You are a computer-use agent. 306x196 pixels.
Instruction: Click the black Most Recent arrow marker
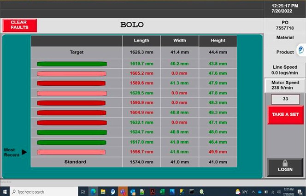point(24,152)
